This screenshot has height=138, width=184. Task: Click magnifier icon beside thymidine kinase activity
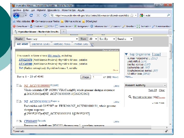130,97
